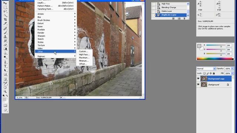
Task: Select the Blur tool
Action: point(5,53)
